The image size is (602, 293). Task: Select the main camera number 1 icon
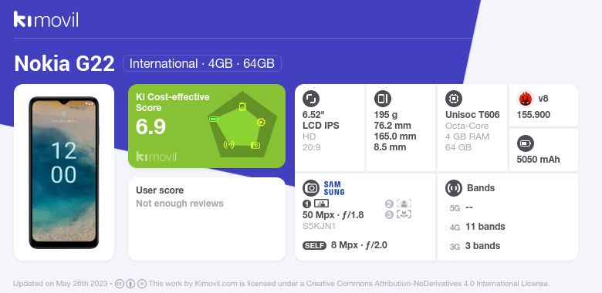point(316,204)
